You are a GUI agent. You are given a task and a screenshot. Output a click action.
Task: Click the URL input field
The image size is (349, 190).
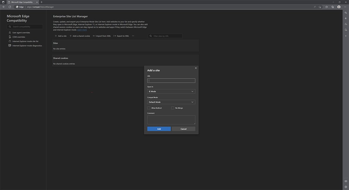point(171,80)
